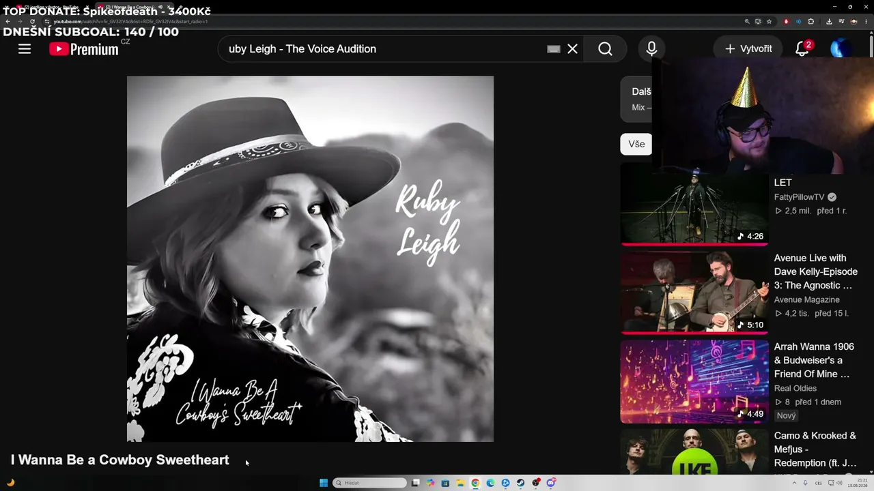Image resolution: width=874 pixels, height=491 pixels.
Task: Open Task View on the taskbar
Action: pyautogui.click(x=415, y=483)
